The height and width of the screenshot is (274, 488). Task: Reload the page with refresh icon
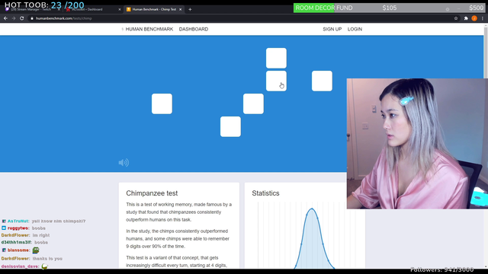(22, 18)
